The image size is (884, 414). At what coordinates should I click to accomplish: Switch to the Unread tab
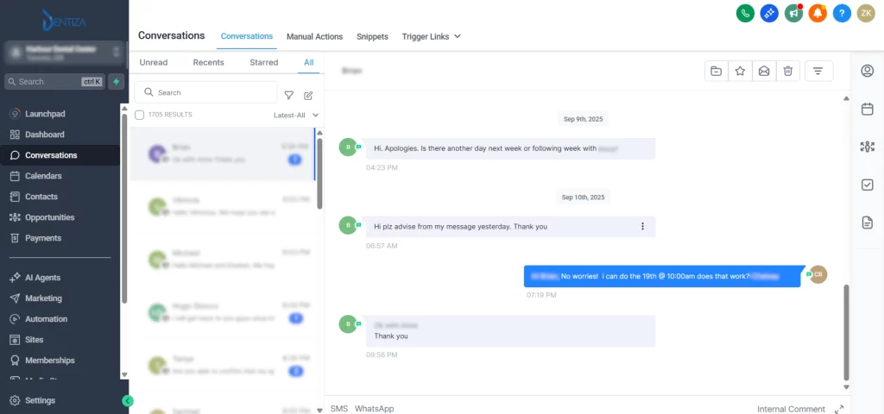(x=154, y=62)
